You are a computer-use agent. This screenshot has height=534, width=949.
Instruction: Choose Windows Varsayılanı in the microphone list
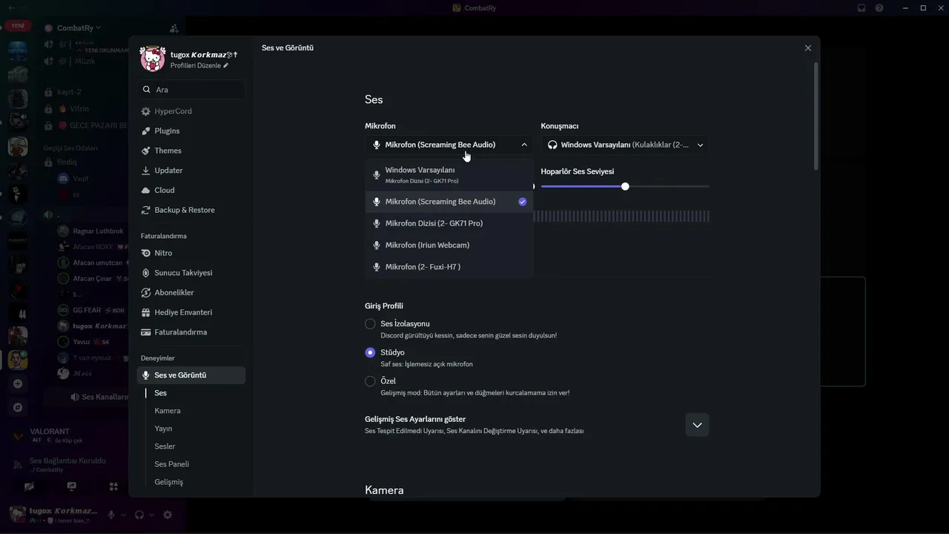(x=449, y=175)
